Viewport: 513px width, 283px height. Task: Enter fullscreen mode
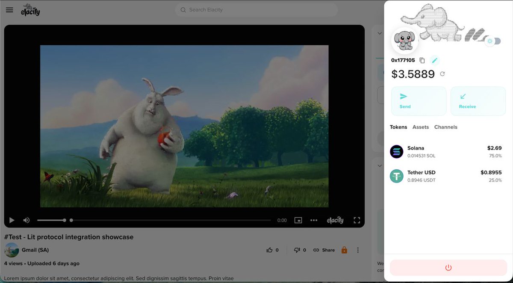click(x=357, y=220)
